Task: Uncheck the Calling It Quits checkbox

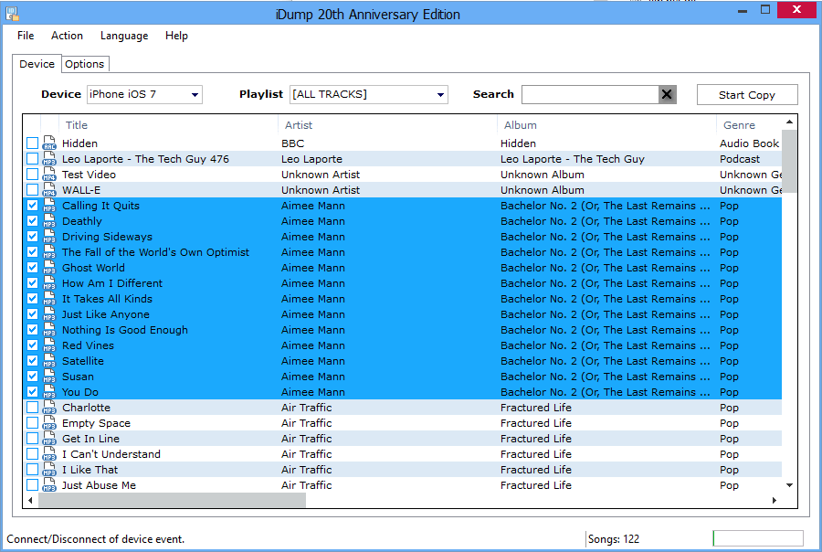Action: [33, 206]
